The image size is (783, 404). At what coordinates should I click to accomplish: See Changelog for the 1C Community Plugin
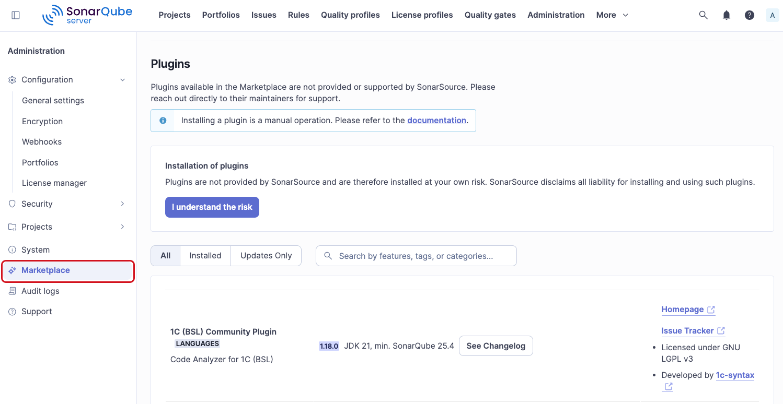point(496,346)
